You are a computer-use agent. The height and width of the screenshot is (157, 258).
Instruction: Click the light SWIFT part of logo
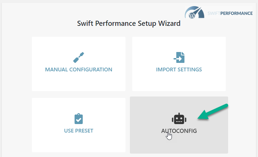[214, 13]
